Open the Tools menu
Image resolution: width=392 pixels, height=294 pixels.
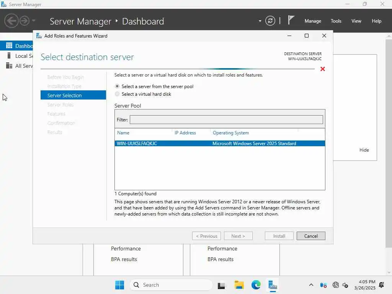pos(336,21)
